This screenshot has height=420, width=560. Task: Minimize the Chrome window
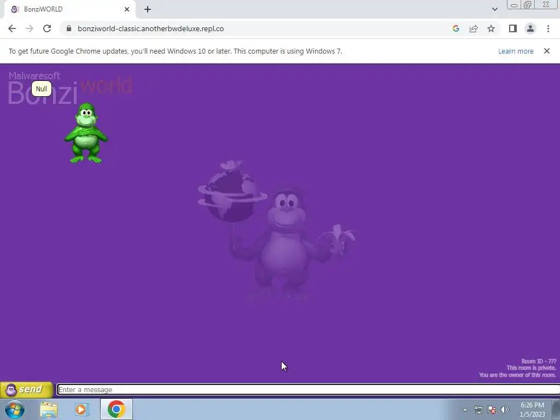[514, 4]
